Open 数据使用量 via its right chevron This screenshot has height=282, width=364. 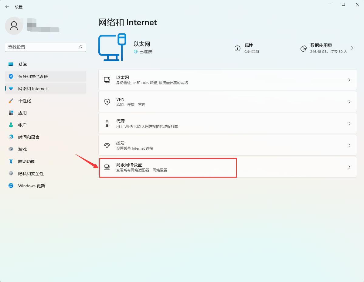pos(352,48)
